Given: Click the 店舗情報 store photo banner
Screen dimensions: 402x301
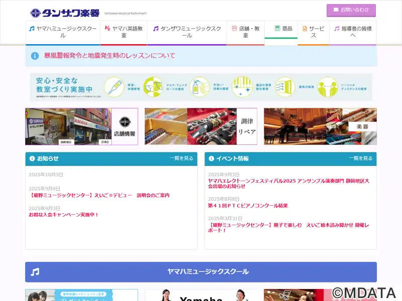Looking at the screenshot, I should (x=81, y=126).
